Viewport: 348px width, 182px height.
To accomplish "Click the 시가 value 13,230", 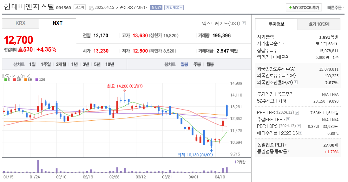I will [101, 51].
